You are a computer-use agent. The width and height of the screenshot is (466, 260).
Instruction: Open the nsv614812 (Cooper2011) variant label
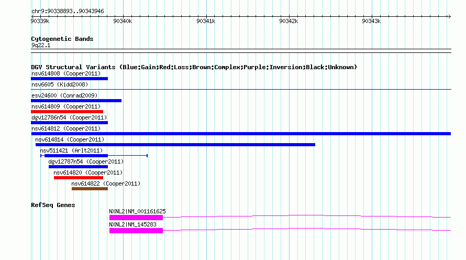click(66, 128)
